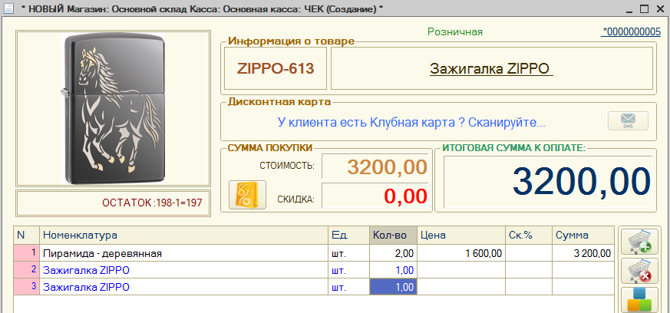670x313 pixels.
Task: Close the receipt window
Action: [x=658, y=8]
